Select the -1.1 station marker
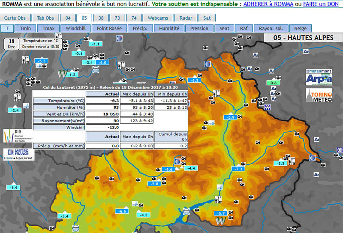The image size is (343, 233). tap(95, 44)
